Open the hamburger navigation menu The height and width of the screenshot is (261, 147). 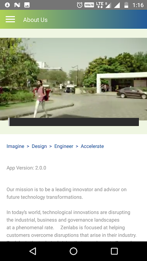pyautogui.click(x=10, y=19)
